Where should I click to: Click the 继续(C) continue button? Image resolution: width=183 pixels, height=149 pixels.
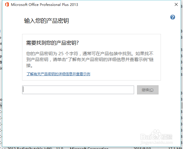point(148,90)
